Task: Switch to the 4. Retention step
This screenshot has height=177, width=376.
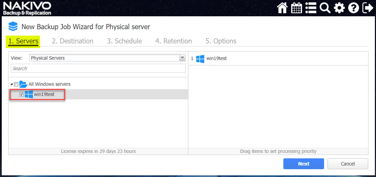Action: pyautogui.click(x=174, y=41)
